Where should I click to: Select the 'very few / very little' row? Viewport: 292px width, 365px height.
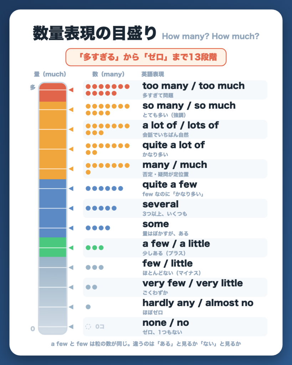175,287
